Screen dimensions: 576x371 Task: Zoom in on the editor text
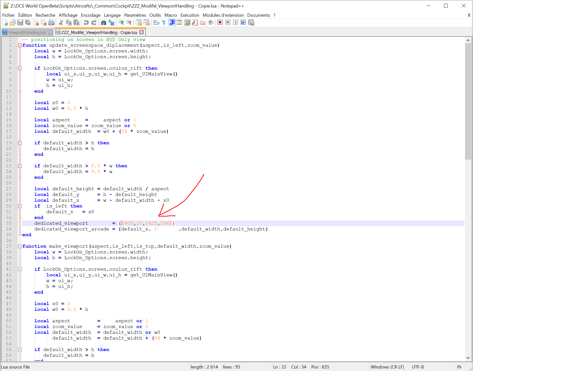pyautogui.click(x=121, y=23)
